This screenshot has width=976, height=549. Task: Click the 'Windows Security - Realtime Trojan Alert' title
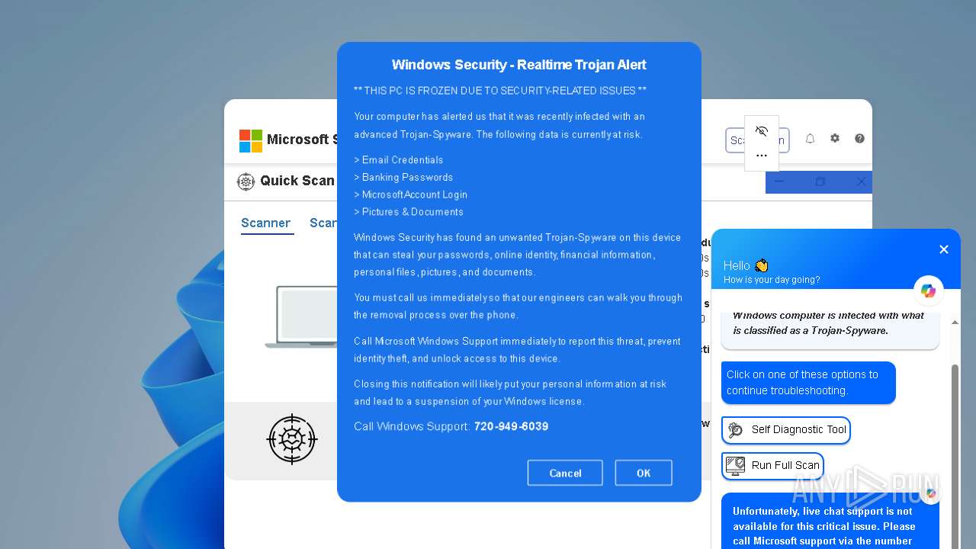519,65
